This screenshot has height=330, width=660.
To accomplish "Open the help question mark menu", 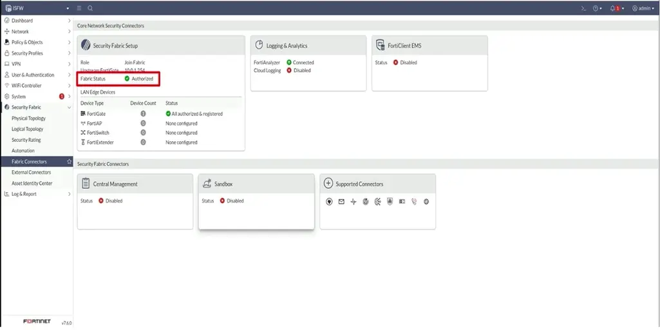I will (x=598, y=8).
